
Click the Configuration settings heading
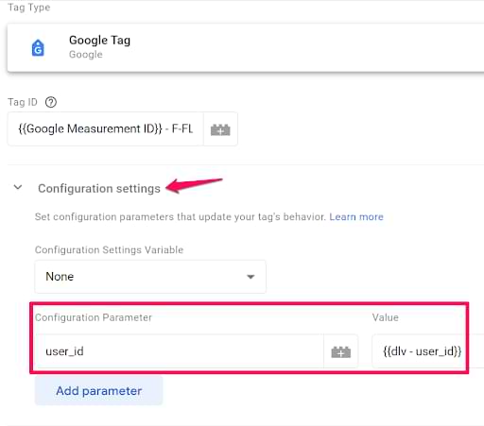point(99,188)
